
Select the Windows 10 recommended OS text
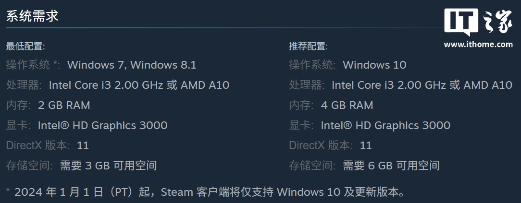[374, 65]
